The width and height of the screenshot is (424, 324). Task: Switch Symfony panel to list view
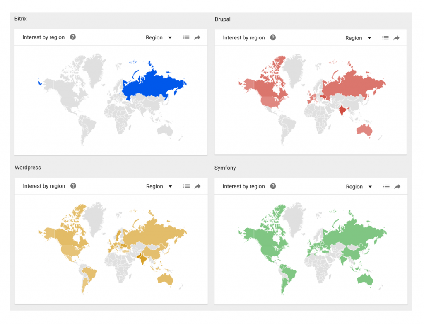point(386,187)
